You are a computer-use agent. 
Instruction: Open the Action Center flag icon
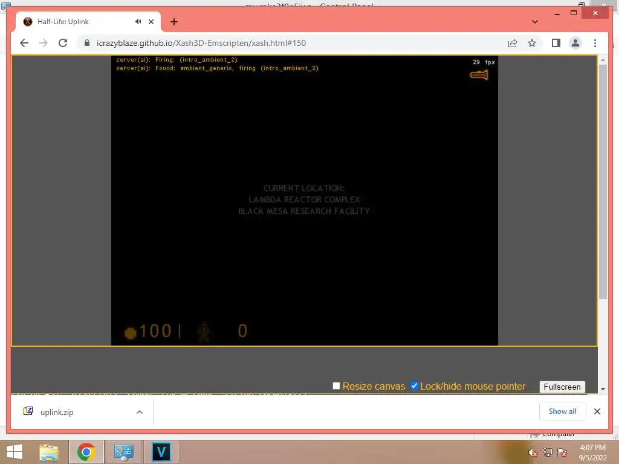pyautogui.click(x=562, y=453)
